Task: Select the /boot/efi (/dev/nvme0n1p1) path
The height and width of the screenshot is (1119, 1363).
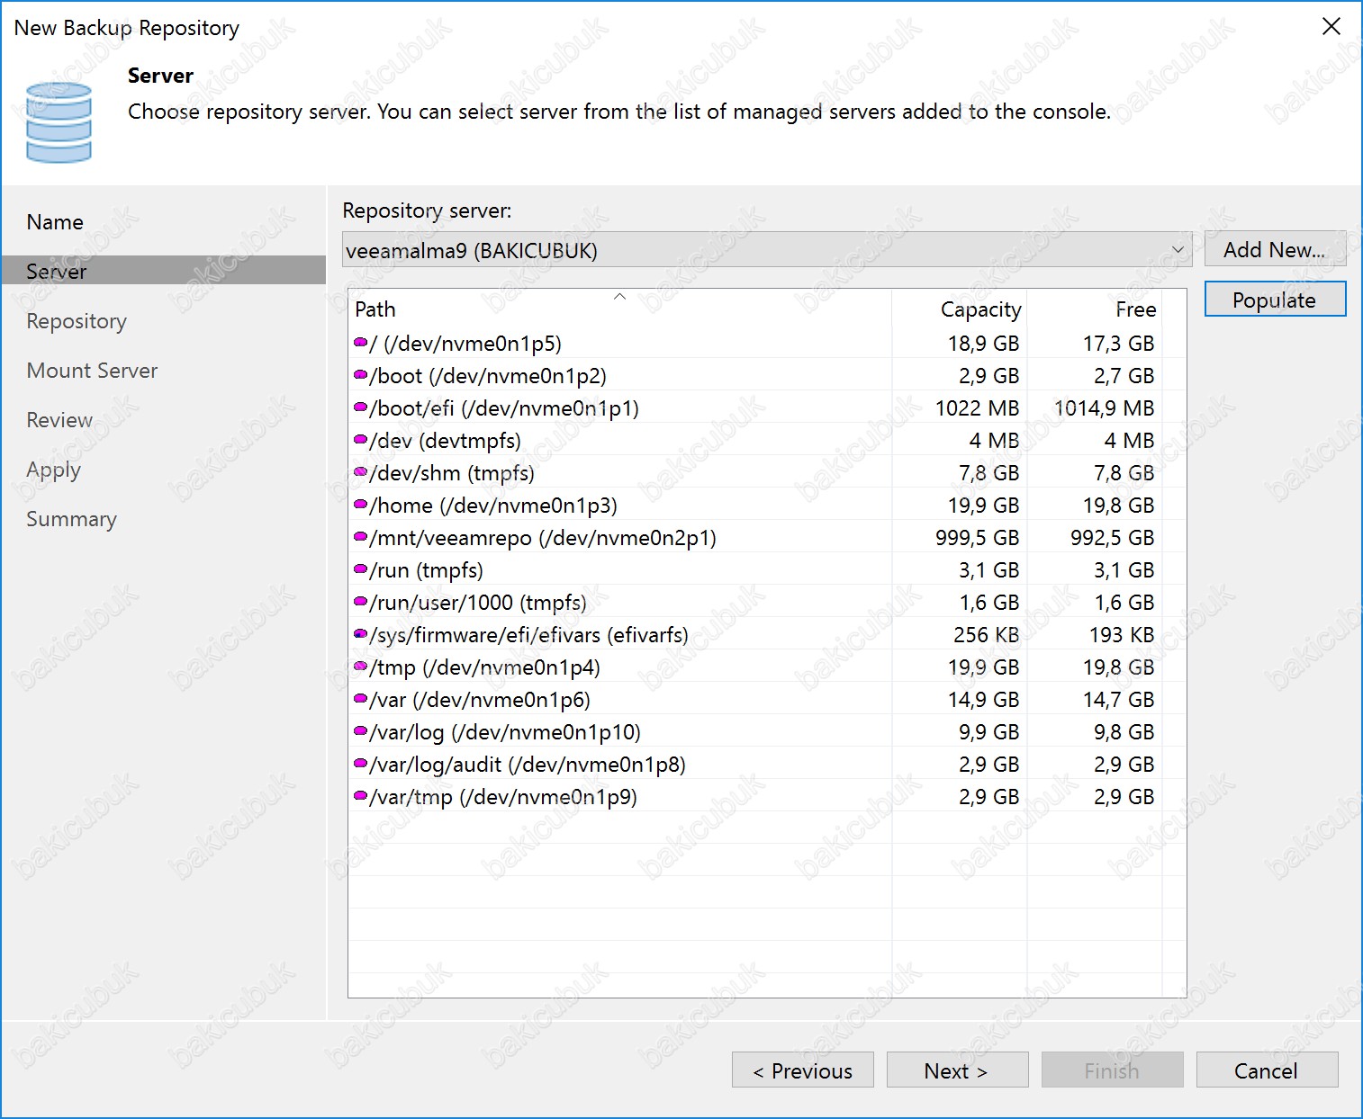Action: [x=504, y=408]
